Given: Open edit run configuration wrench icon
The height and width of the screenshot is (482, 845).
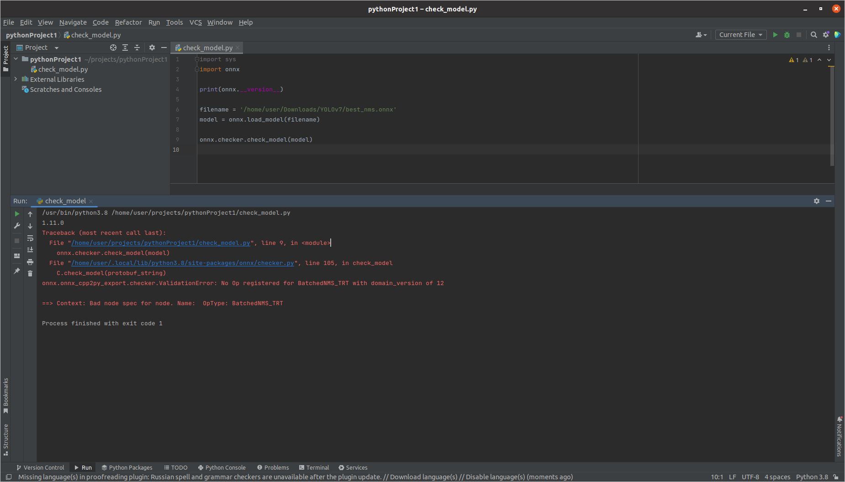Looking at the screenshot, I should tap(17, 225).
